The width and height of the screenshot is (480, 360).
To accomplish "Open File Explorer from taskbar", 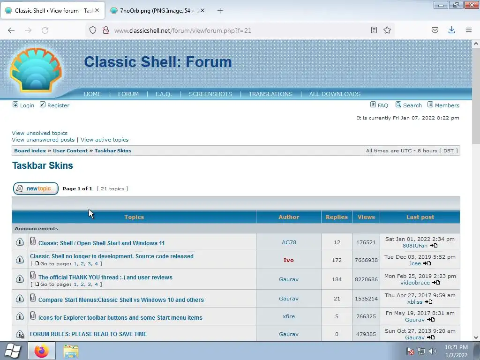I will pyautogui.click(x=71, y=351).
